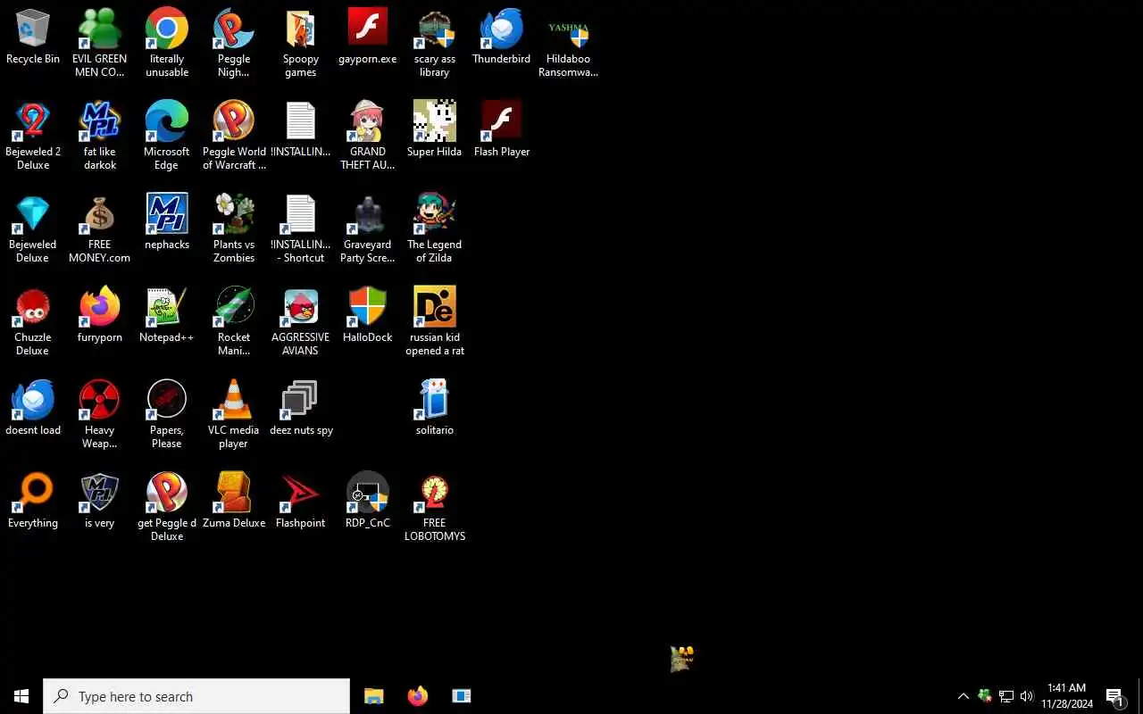This screenshot has height=714, width=1143.
Task: Open Thunderbird shortcut labeled doesnt load
Action: (x=33, y=409)
